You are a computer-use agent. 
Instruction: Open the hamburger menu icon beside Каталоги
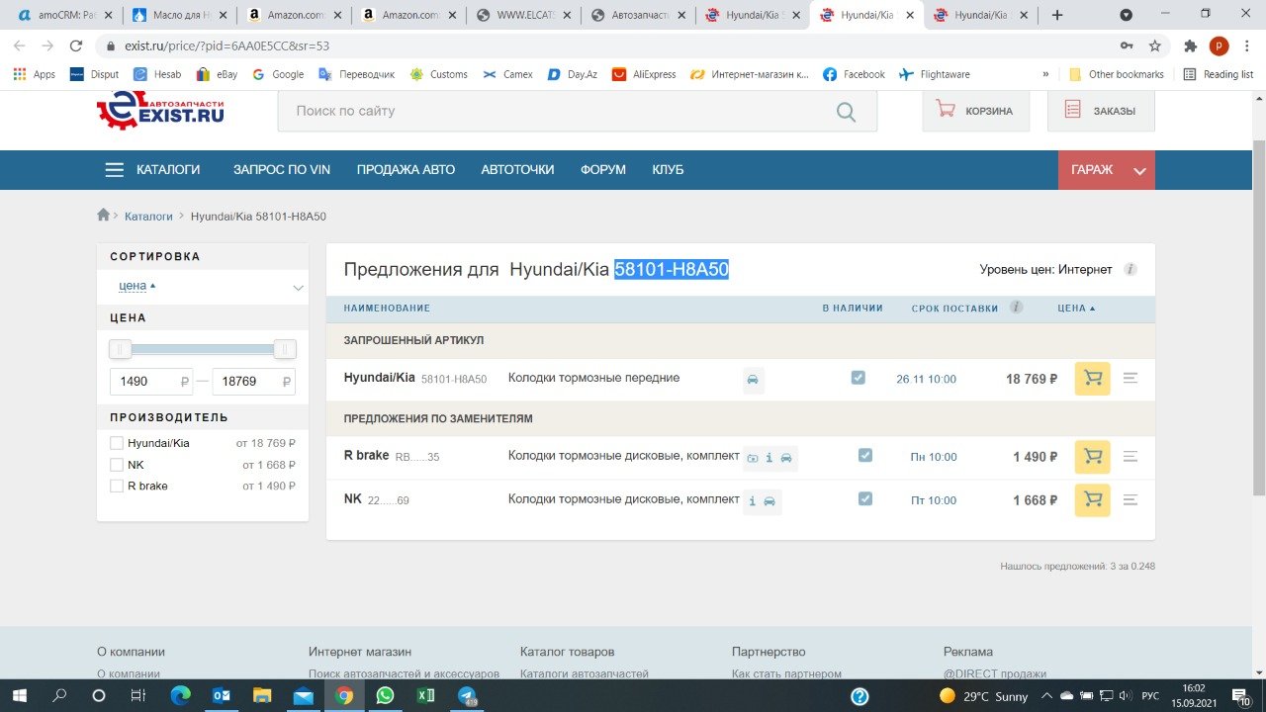pyautogui.click(x=115, y=170)
